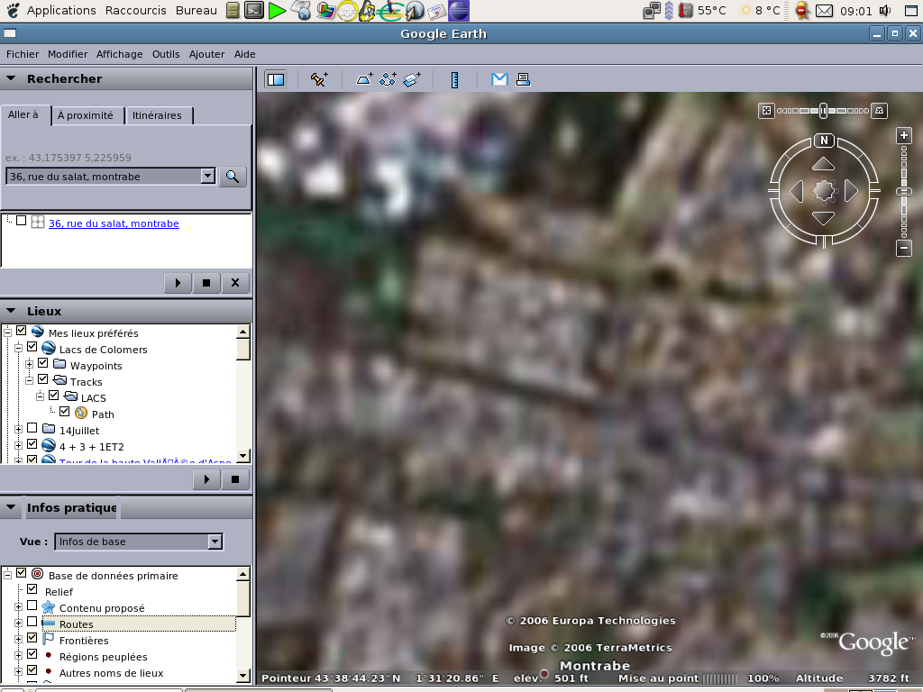This screenshot has height=692, width=923.
Task: Pan map right with the compass arrow
Action: click(851, 191)
